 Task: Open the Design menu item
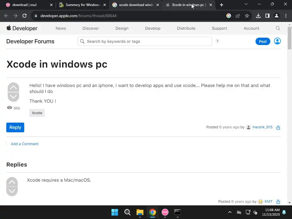pyautogui.click(x=122, y=28)
